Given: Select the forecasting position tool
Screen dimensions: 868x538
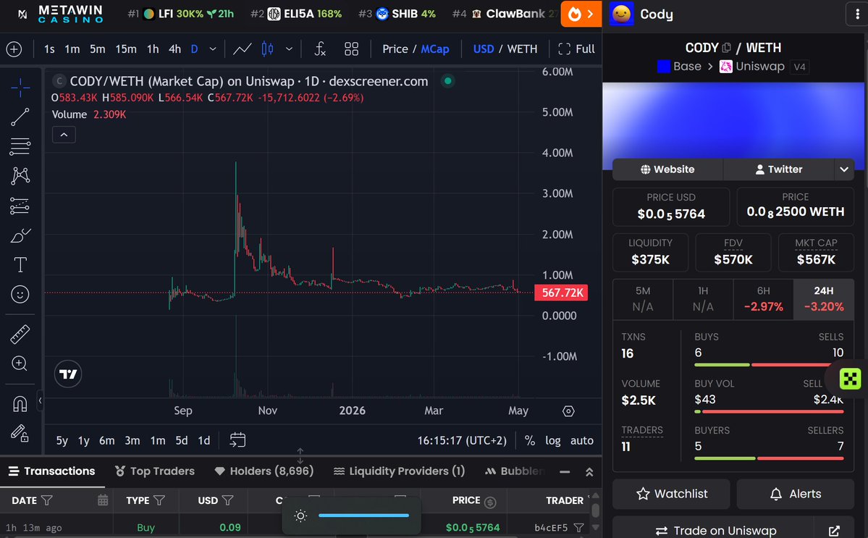Looking at the screenshot, I should [x=20, y=206].
